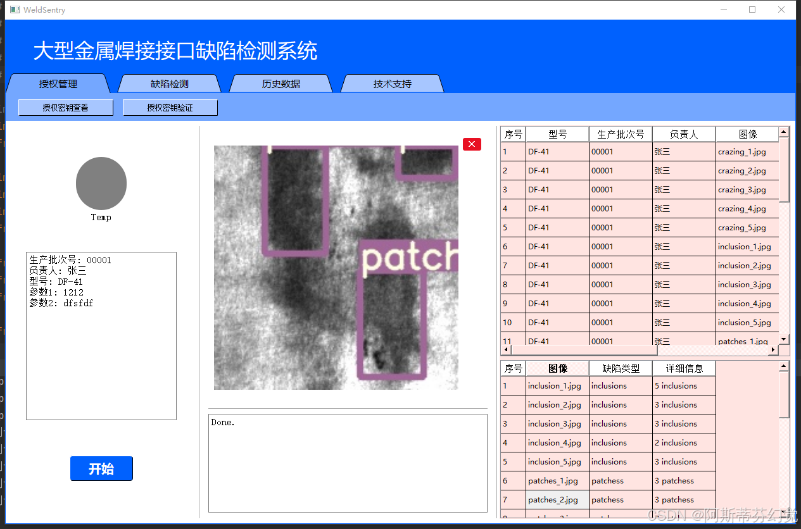Click the scroll-down arrow of the bottom table
The height and width of the screenshot is (529, 801).
784,510
